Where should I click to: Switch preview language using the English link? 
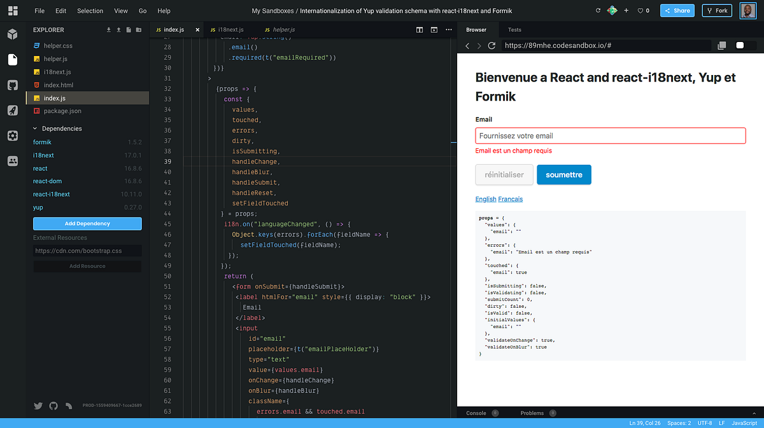(x=485, y=199)
